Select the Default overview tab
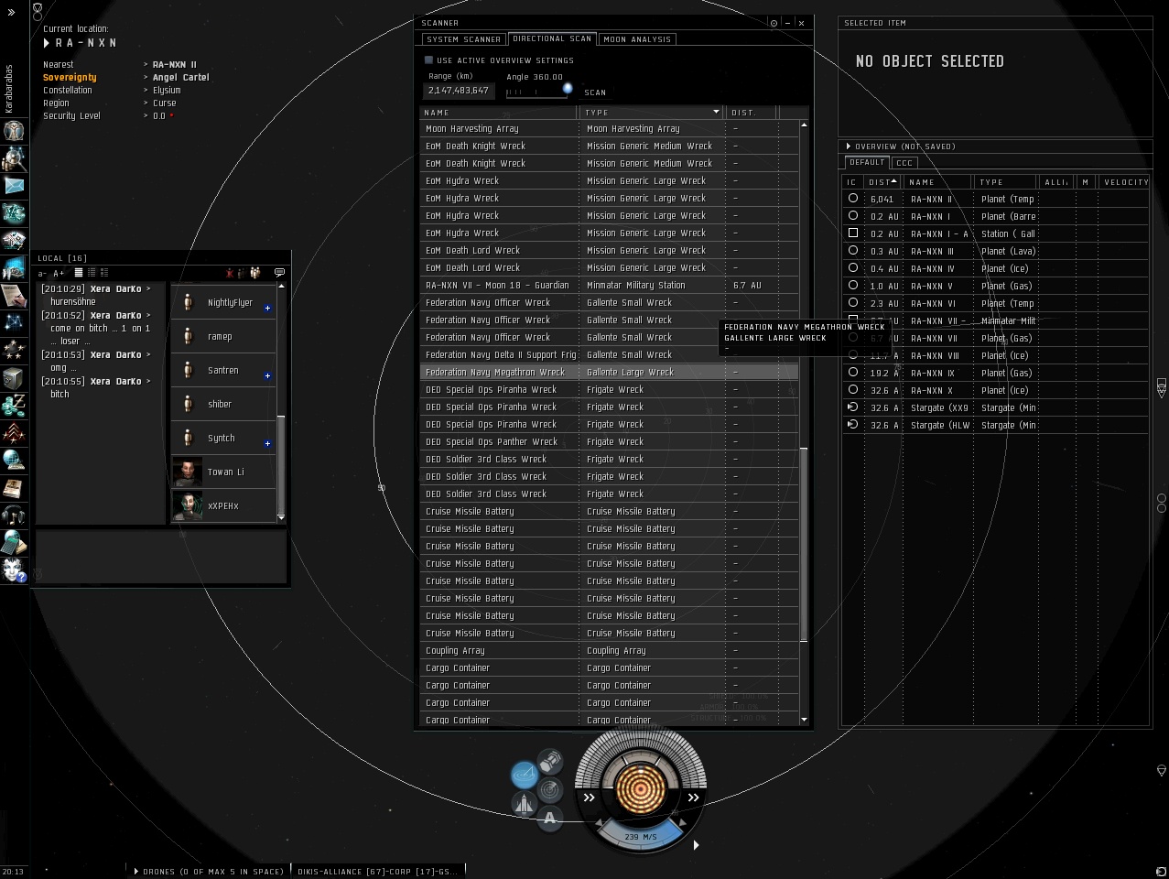This screenshot has width=1169, height=879. pos(866,162)
